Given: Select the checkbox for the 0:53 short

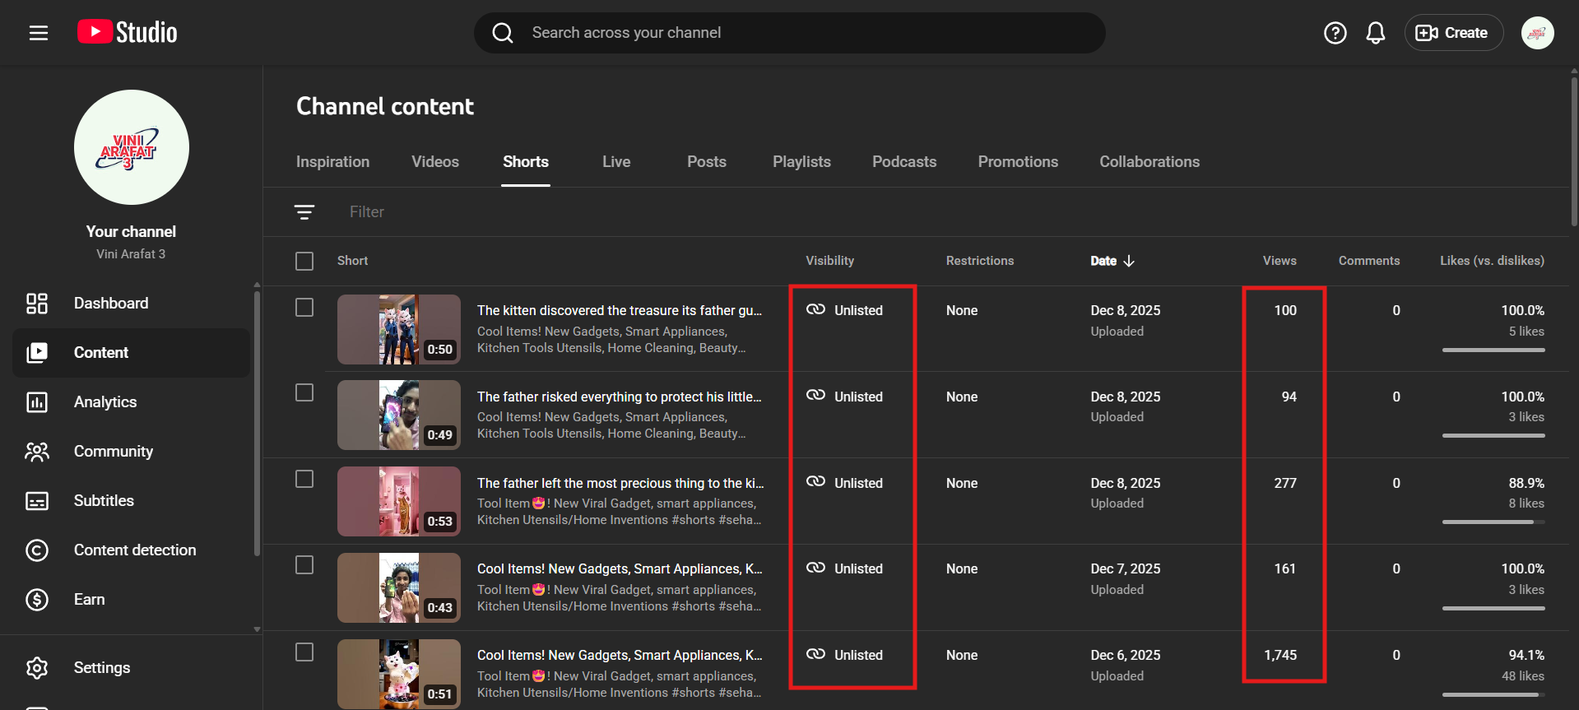Looking at the screenshot, I should click(304, 480).
